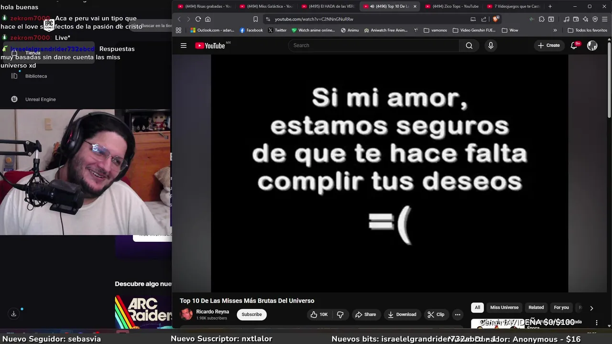This screenshot has height=344, width=612.
Task: Open Brave Shields lion icon
Action: coord(495,19)
